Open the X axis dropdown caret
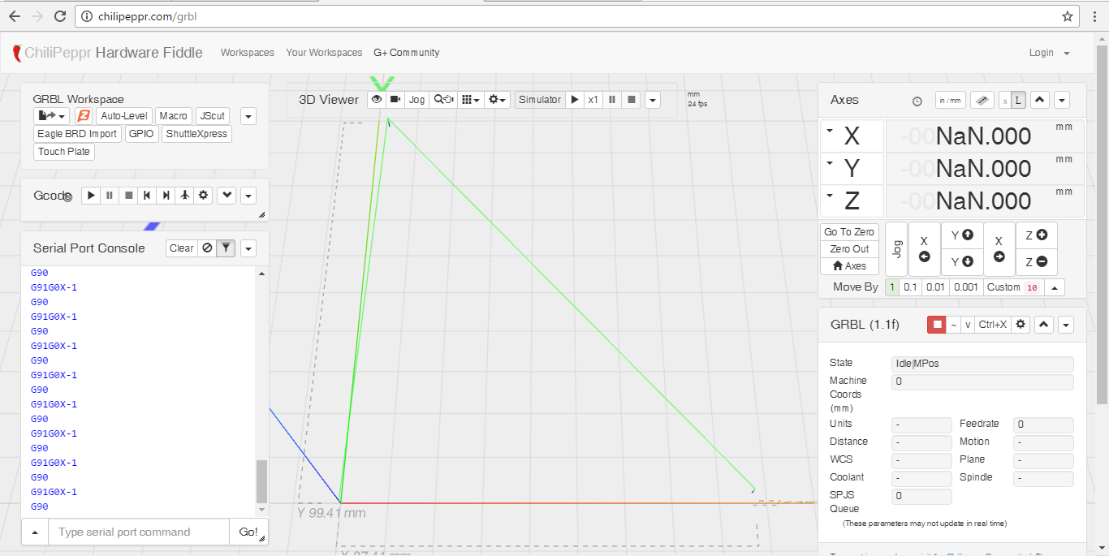The height and width of the screenshot is (556, 1109). click(x=830, y=131)
